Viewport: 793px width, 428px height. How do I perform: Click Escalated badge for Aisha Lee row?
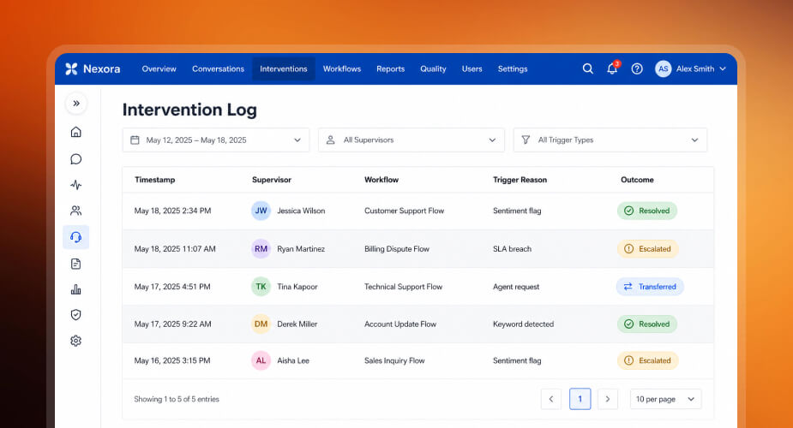[647, 360]
